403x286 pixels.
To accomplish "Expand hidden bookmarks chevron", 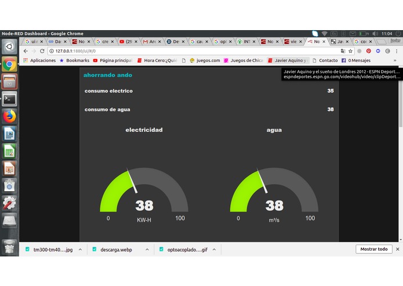I will (395, 61).
